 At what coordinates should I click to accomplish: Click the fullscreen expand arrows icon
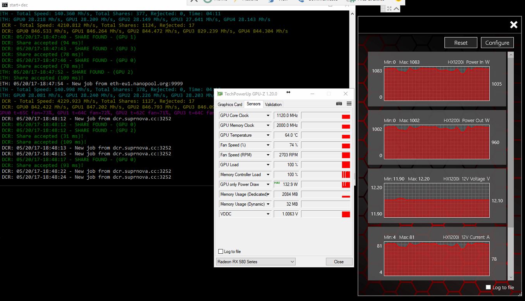(389, 9)
